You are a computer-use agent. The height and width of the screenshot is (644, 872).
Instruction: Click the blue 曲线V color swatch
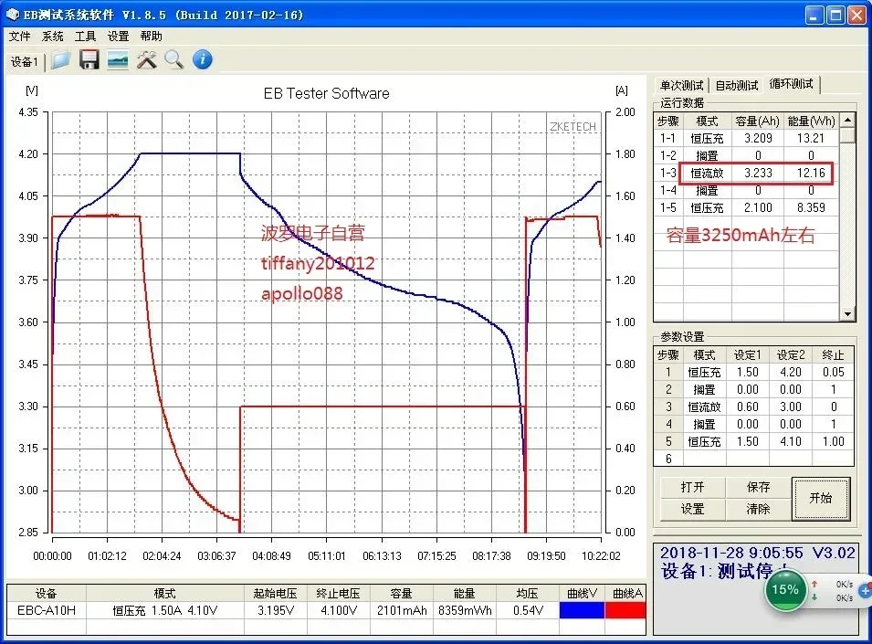coord(582,610)
